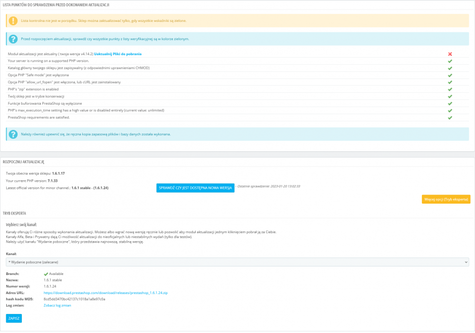This screenshot has height=333, width=475.
Task: Click the green Available check next to Branch
Action: point(46,274)
